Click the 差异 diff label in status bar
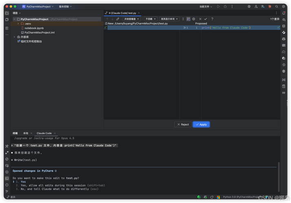291x203 pixels. (11, 197)
